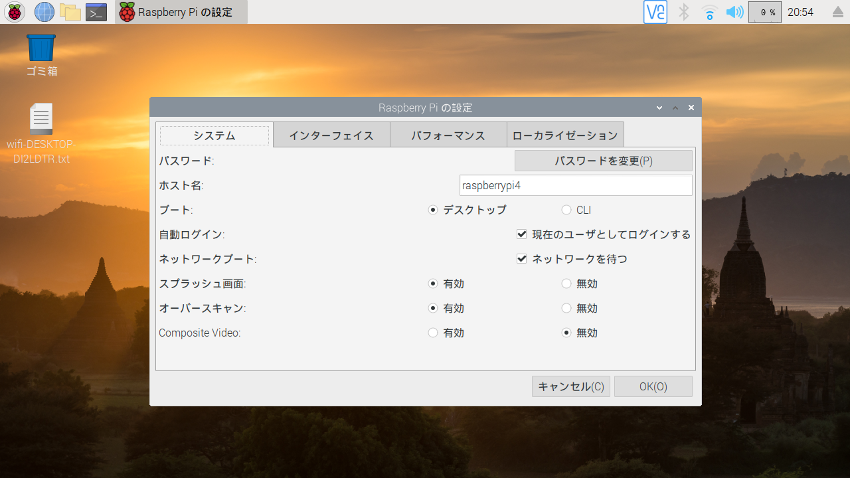Open the Bluetooth tray menu
850x478 pixels.
click(684, 12)
